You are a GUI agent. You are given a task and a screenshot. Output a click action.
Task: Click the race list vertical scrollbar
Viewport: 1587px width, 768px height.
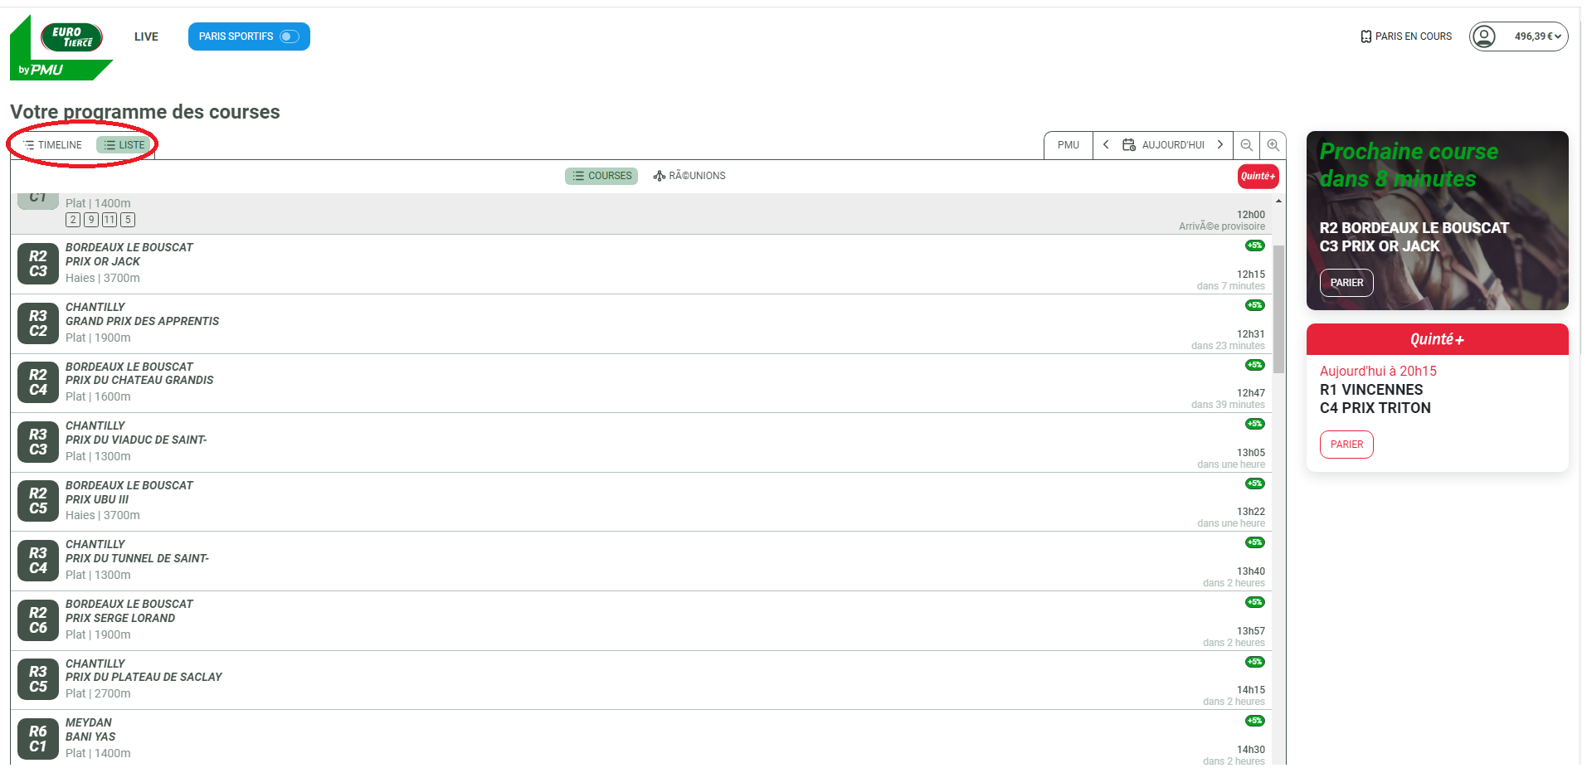point(1278,309)
